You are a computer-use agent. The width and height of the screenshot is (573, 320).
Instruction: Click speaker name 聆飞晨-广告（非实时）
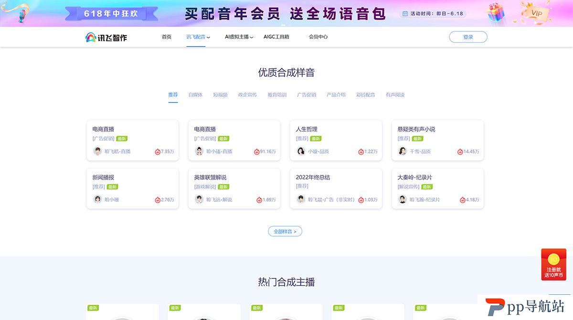331,200
